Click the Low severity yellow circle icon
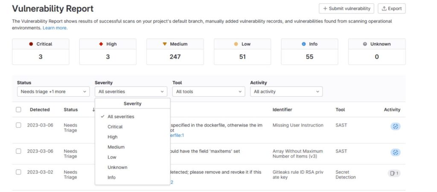 (x=236, y=44)
